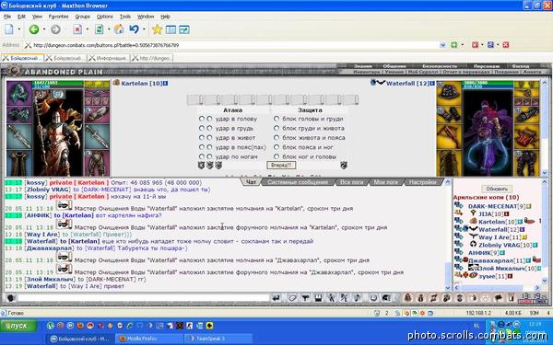Click in the chat message input field
Screen dimensions: 553x345
tap(143, 298)
